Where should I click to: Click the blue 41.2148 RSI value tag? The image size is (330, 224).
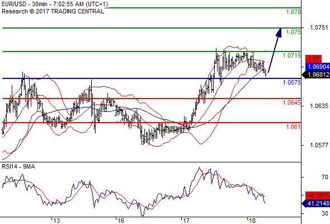click(316, 203)
